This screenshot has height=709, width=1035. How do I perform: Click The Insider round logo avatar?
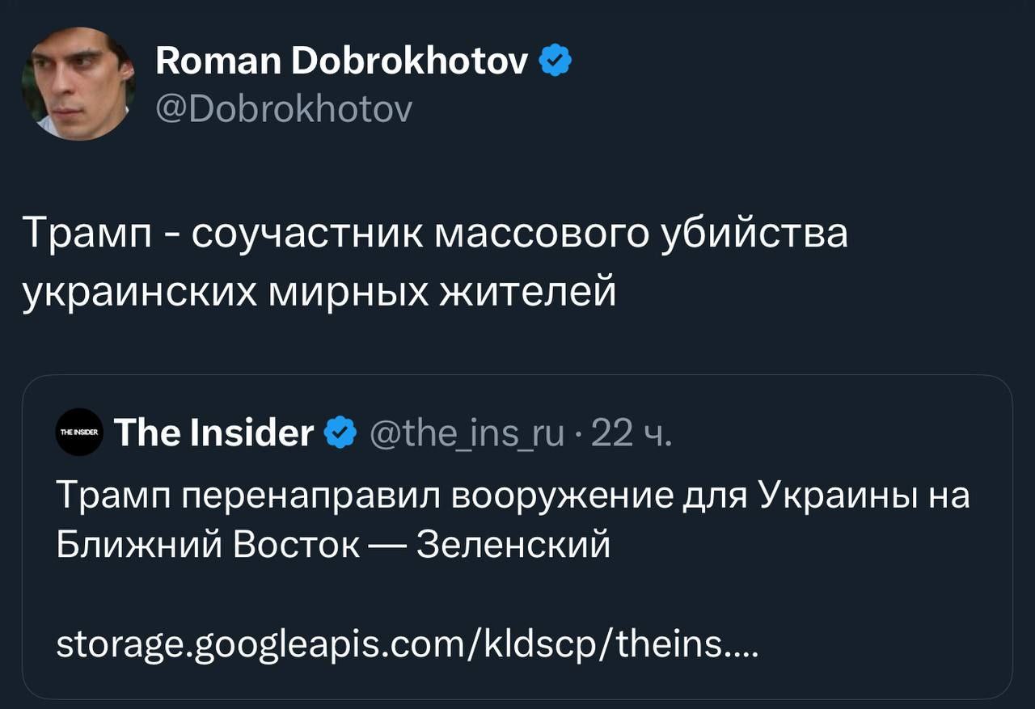pyautogui.click(x=79, y=433)
